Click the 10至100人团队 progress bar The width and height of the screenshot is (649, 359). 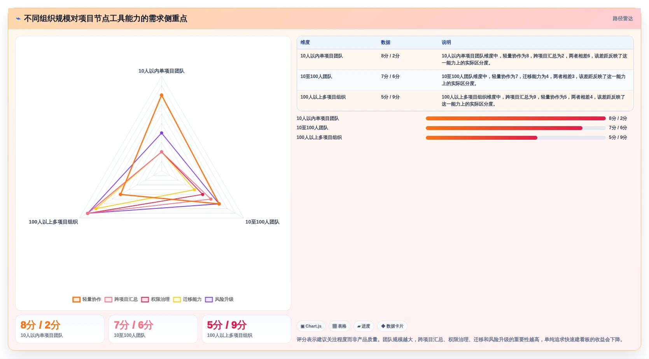pos(516,128)
